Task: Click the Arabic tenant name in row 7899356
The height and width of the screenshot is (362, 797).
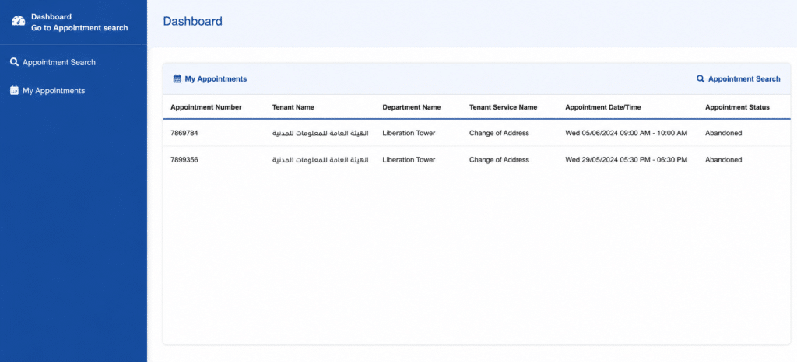Action: tap(320, 160)
